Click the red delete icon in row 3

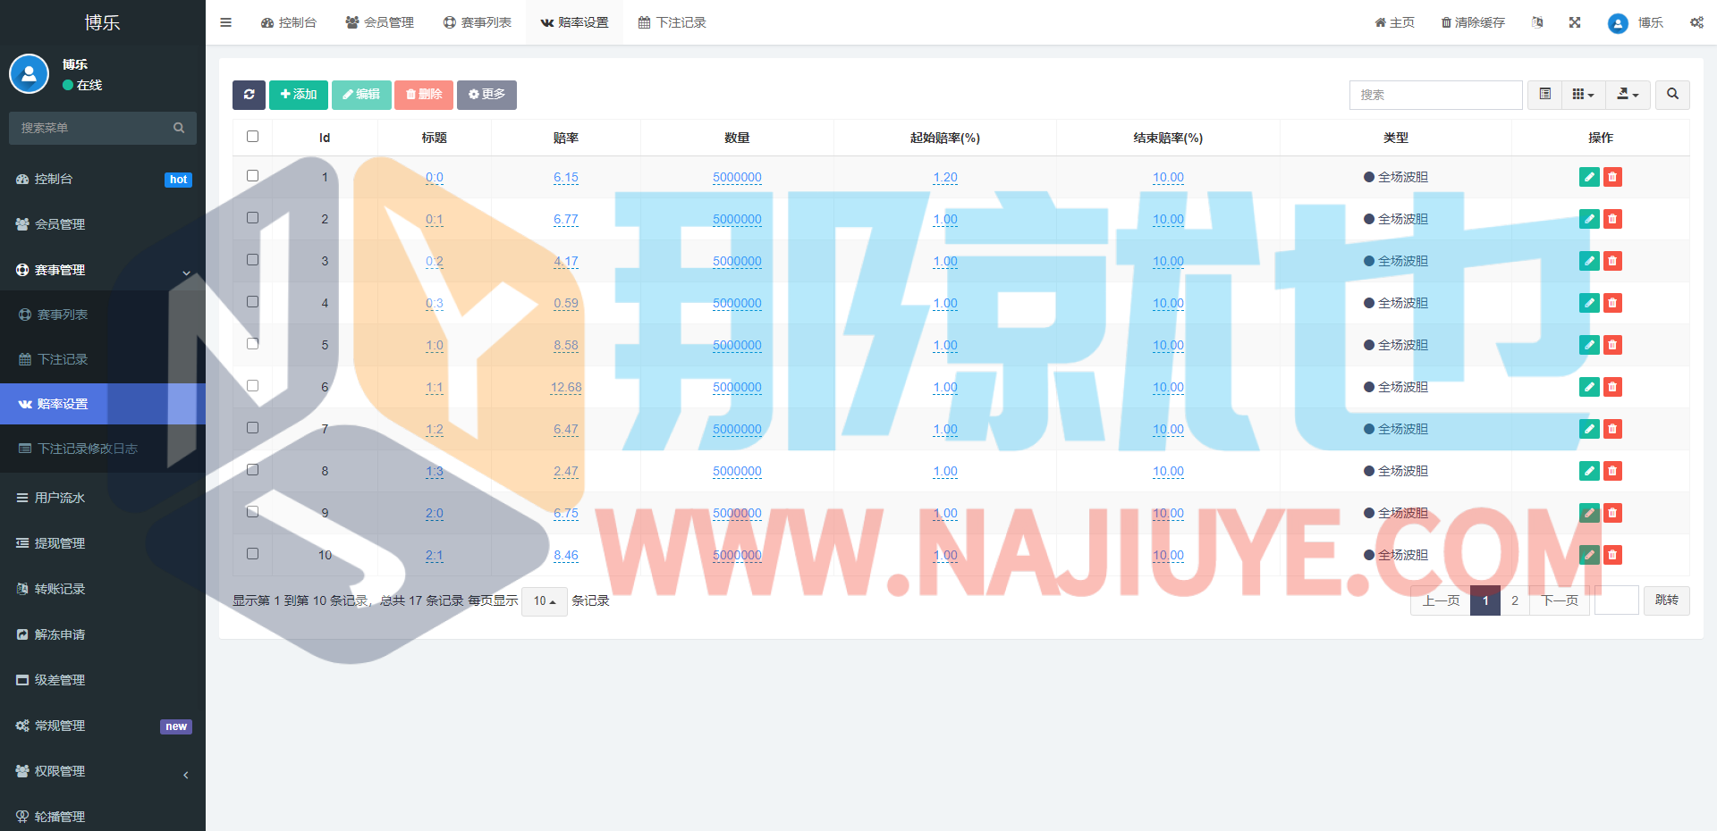click(x=1612, y=261)
